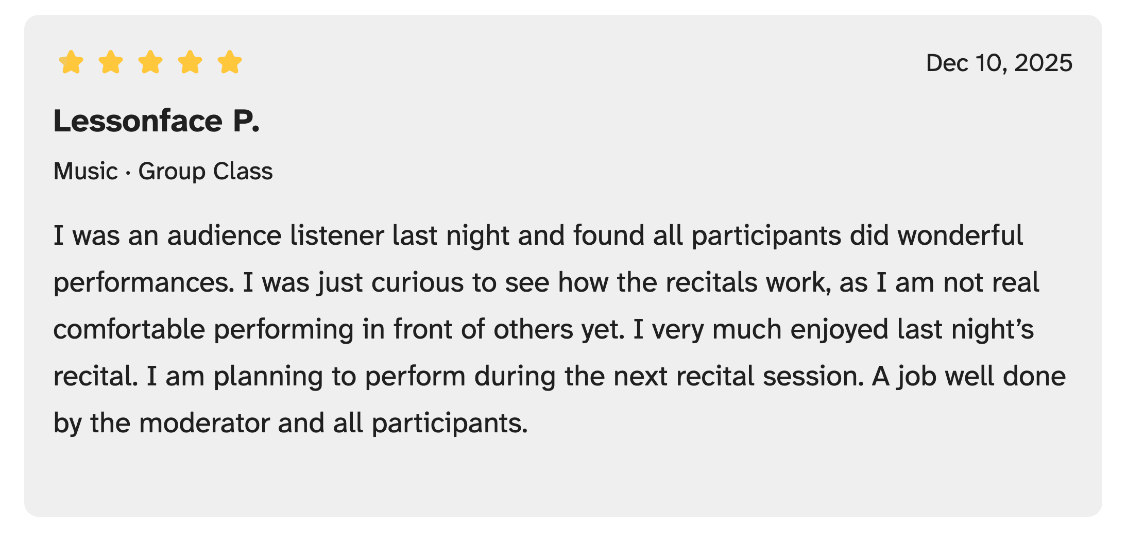Click the dot separator after Music
This screenshot has height=540, width=1127.
128,172
